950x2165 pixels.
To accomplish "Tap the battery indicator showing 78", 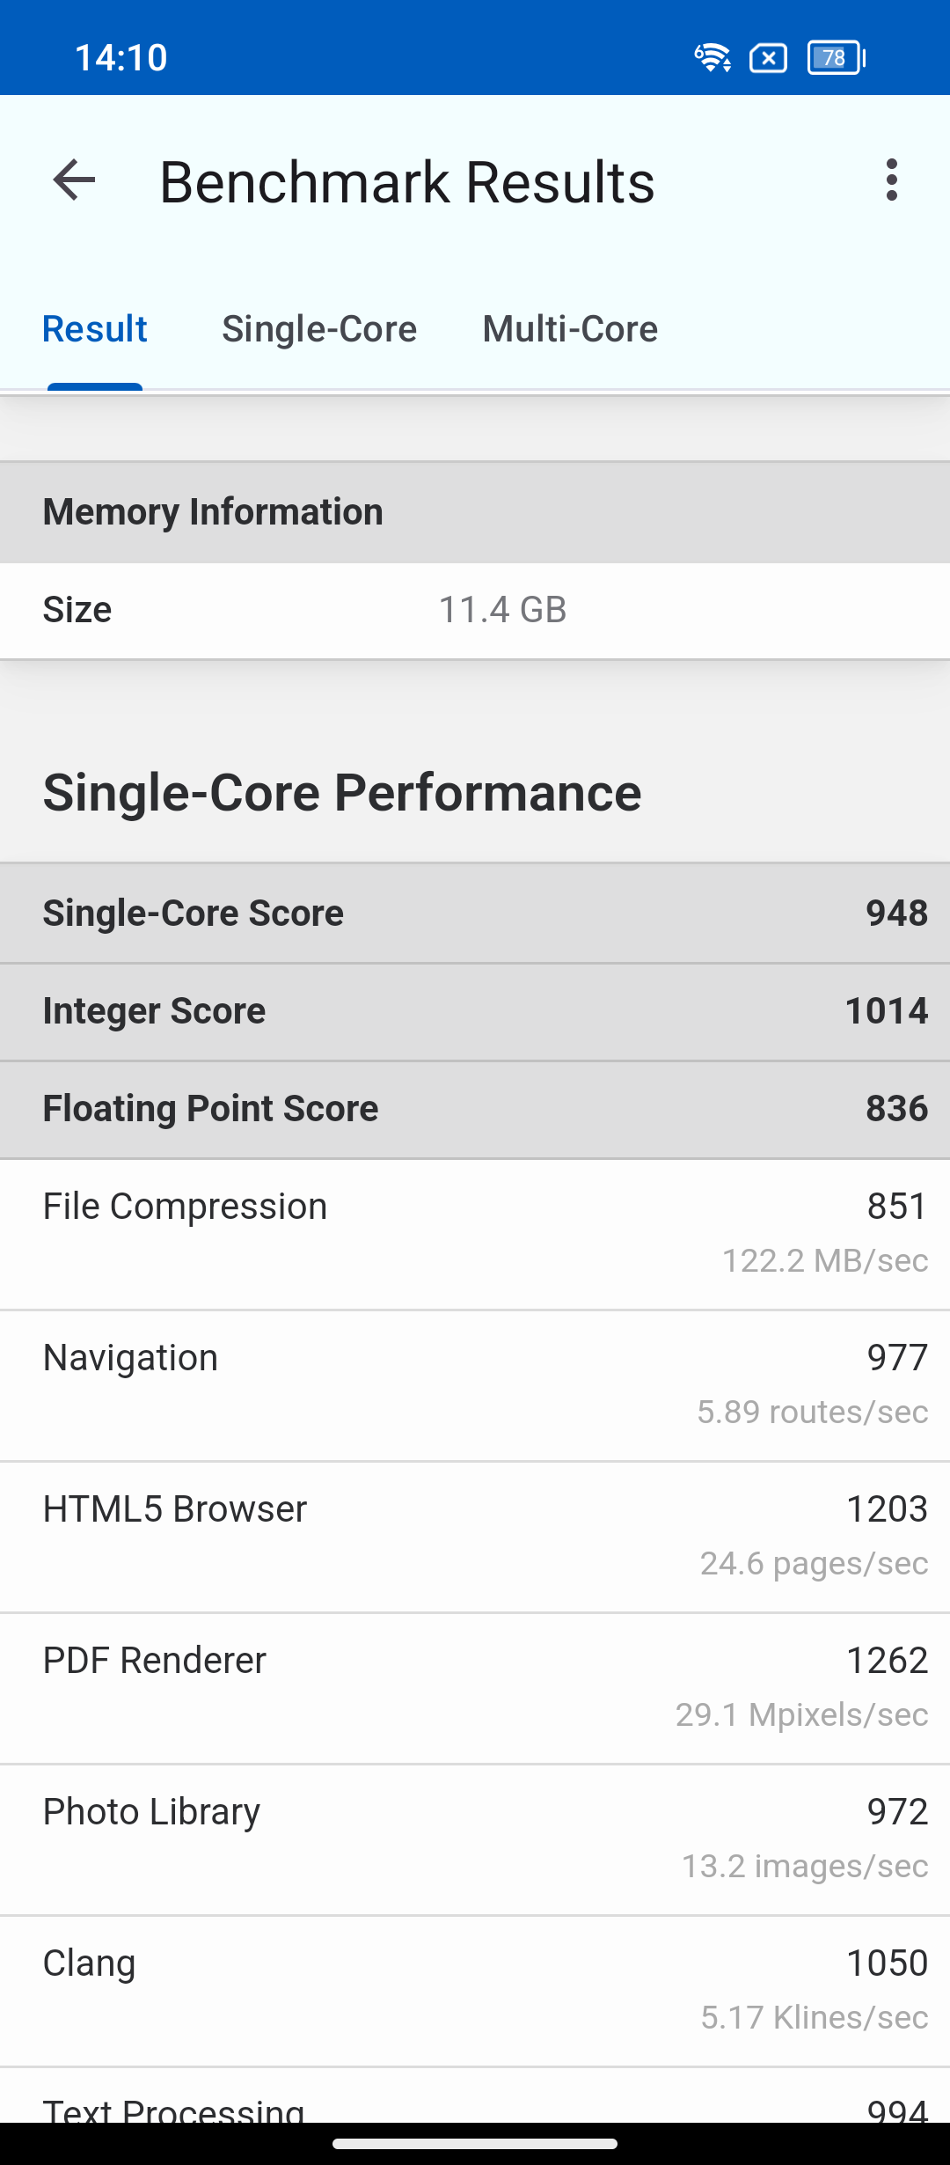I will coord(836,58).
